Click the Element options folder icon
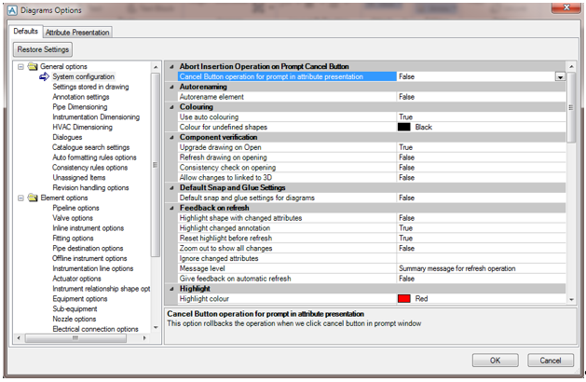586x382 pixels. tap(33, 198)
